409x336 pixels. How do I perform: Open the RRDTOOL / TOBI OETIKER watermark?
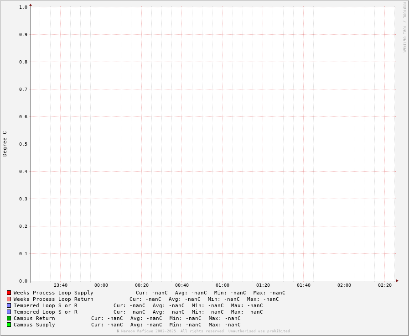click(x=404, y=27)
